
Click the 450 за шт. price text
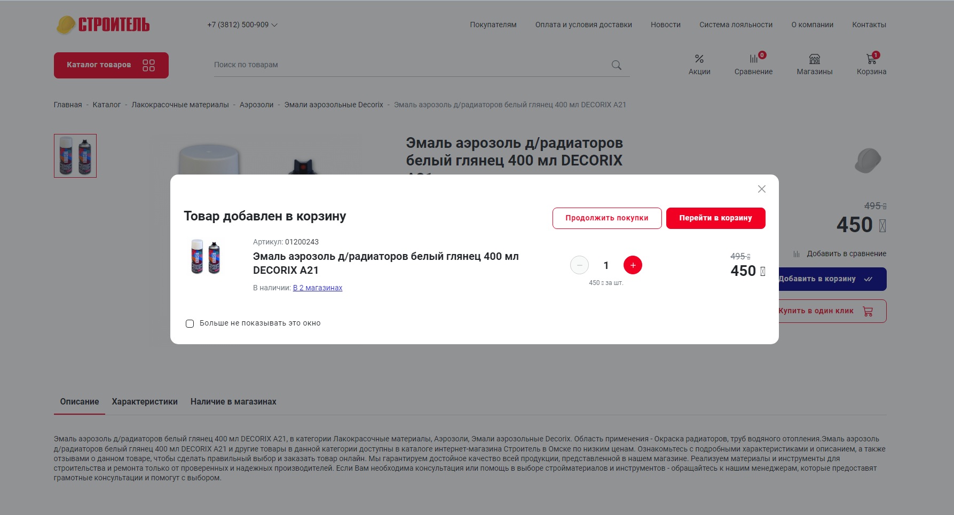606,283
